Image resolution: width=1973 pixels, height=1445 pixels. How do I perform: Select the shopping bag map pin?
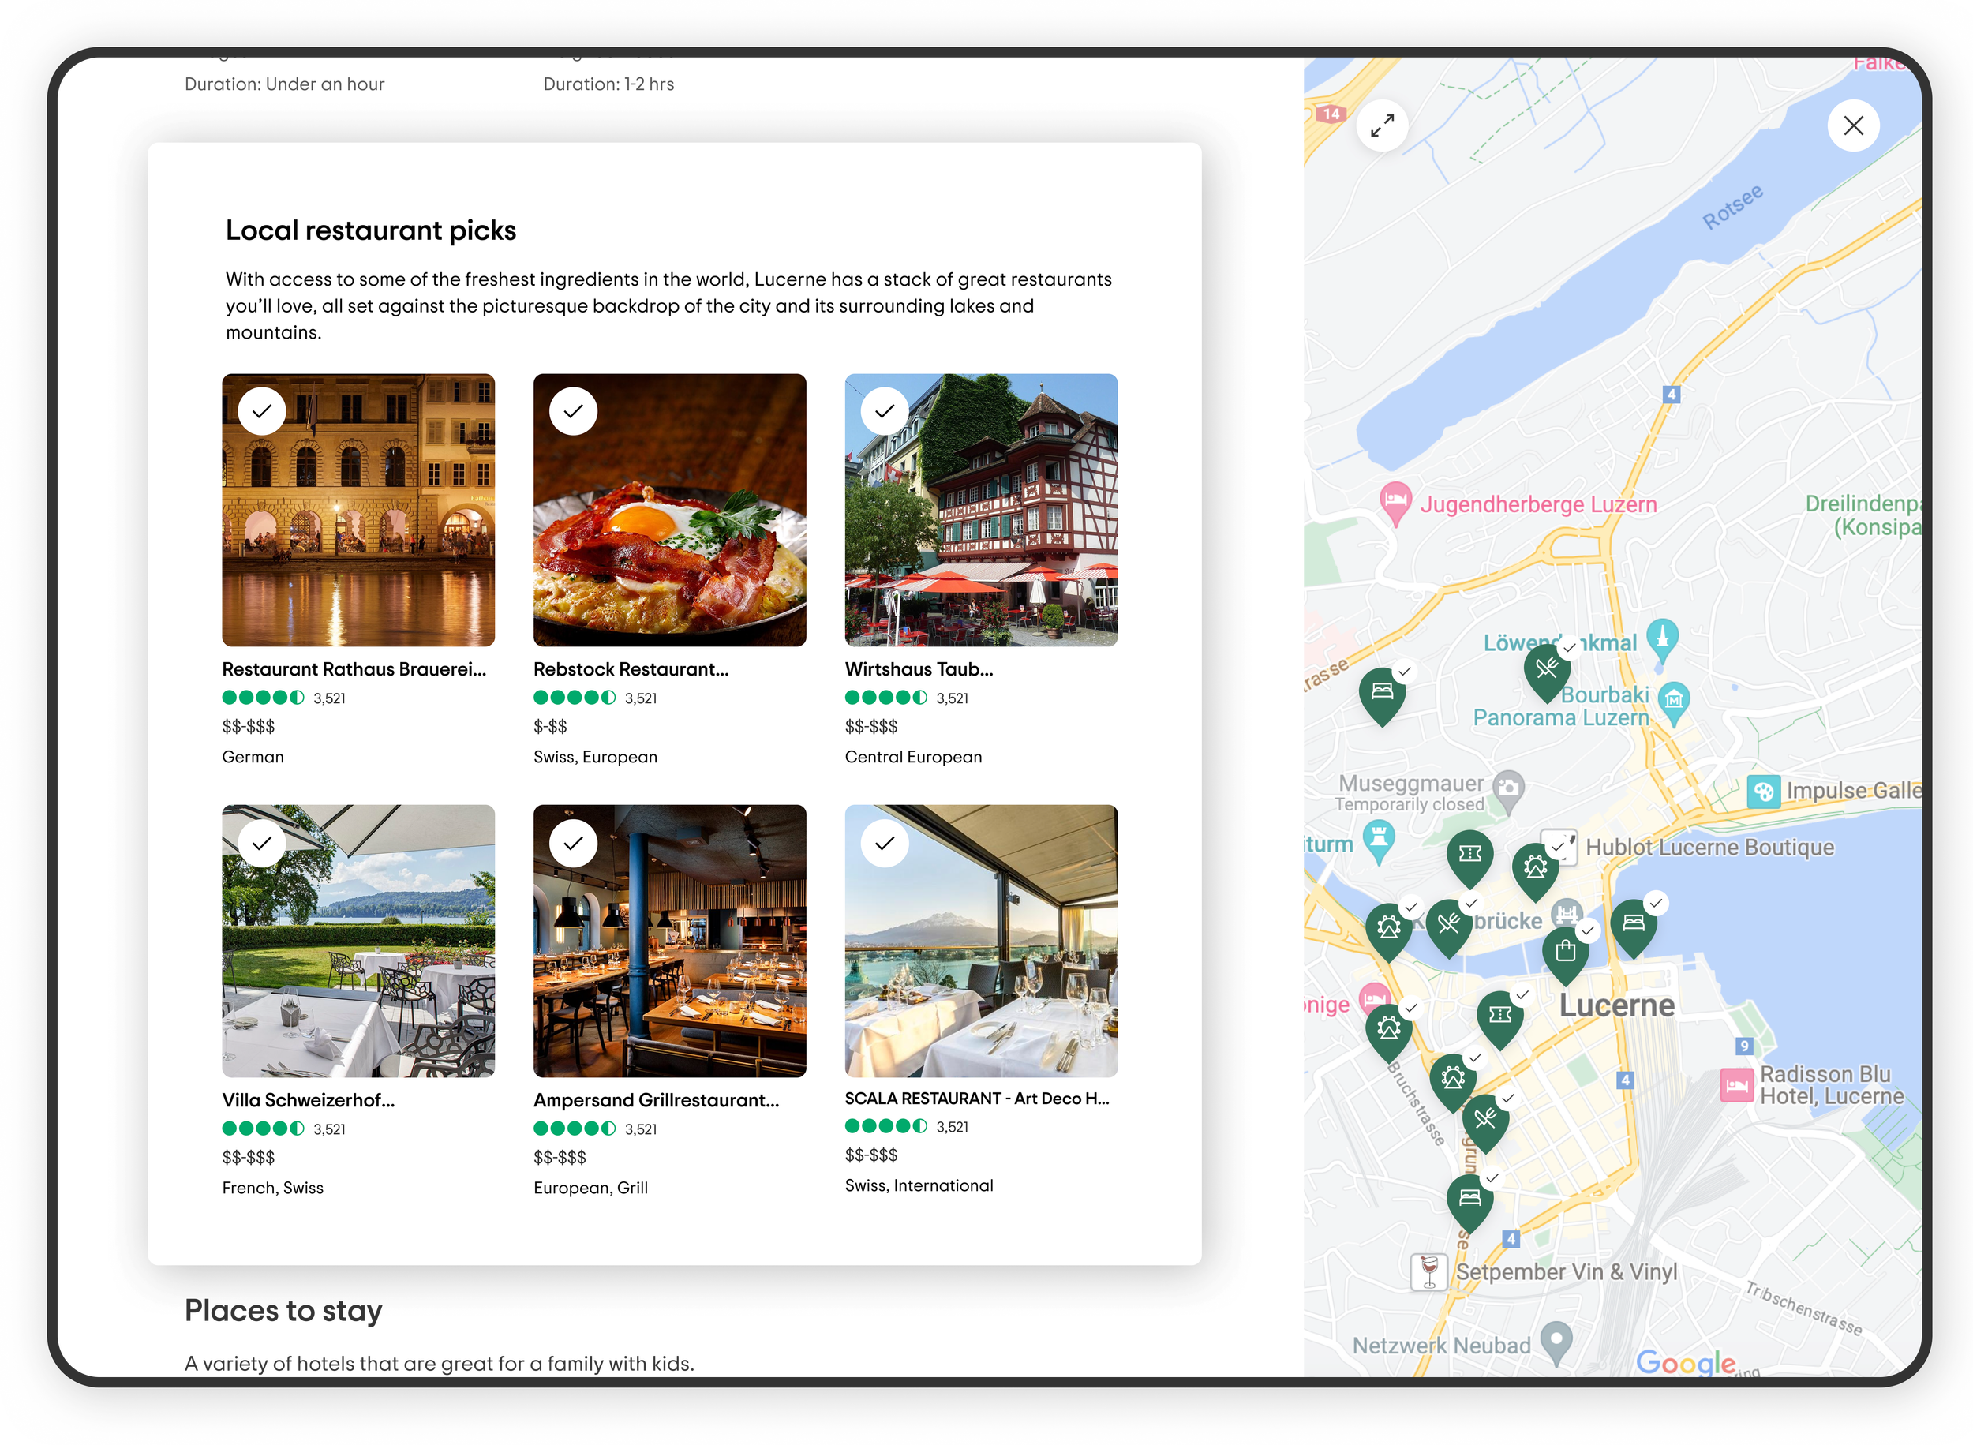tap(1566, 951)
